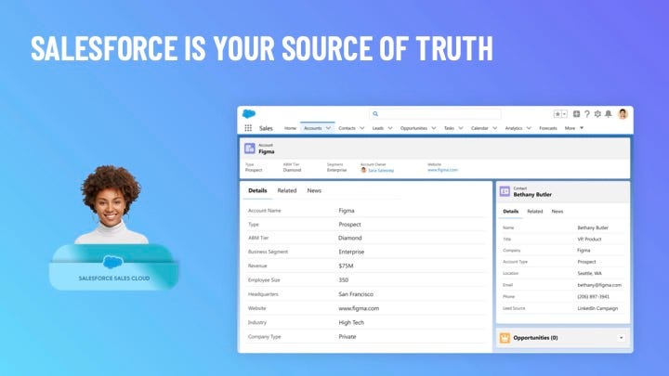The height and width of the screenshot is (376, 669).
Task: Expand the Accounts tab chevron
Action: click(x=328, y=128)
